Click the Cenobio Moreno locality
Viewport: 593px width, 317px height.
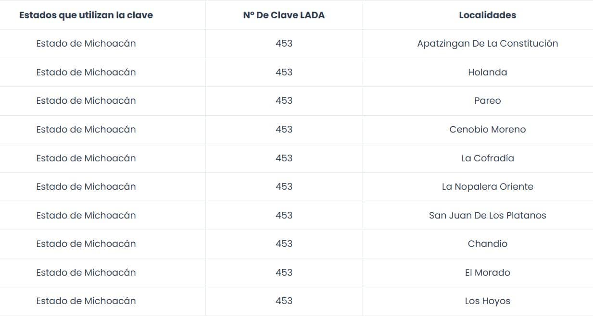pos(487,129)
